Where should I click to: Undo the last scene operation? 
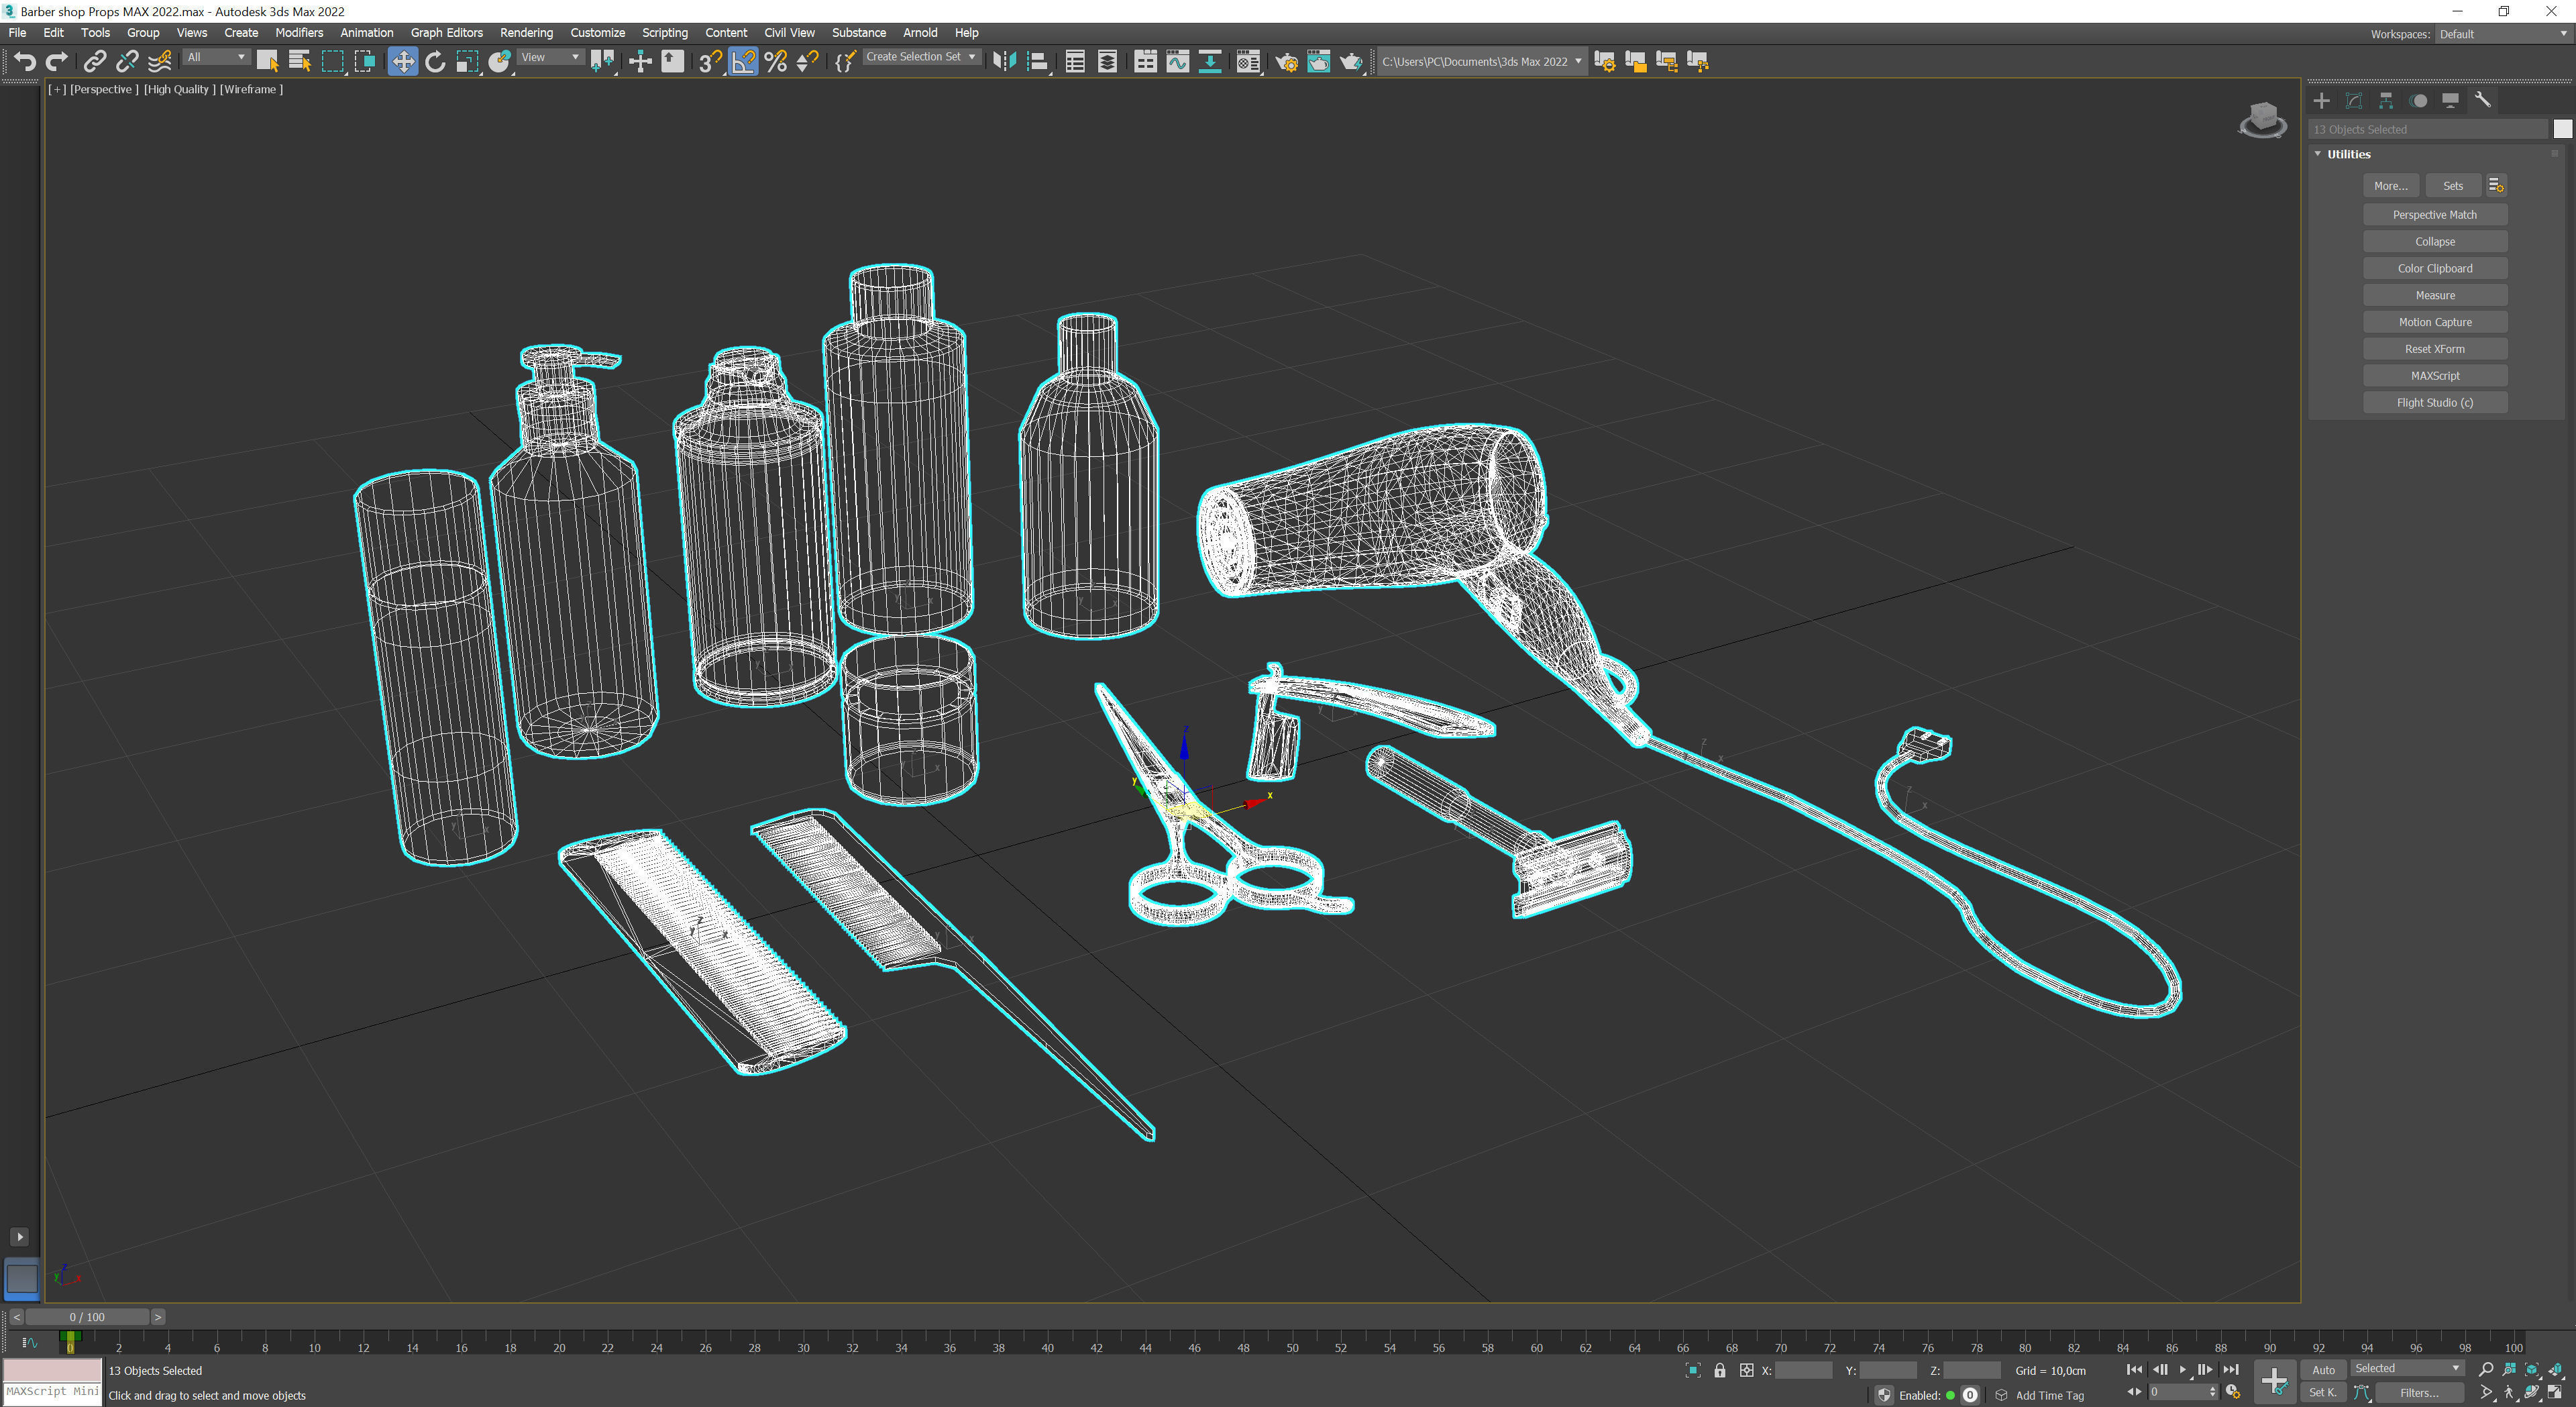[24, 62]
